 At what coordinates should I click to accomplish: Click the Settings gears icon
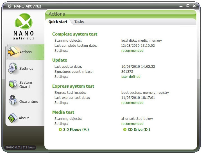(x=13, y=68)
